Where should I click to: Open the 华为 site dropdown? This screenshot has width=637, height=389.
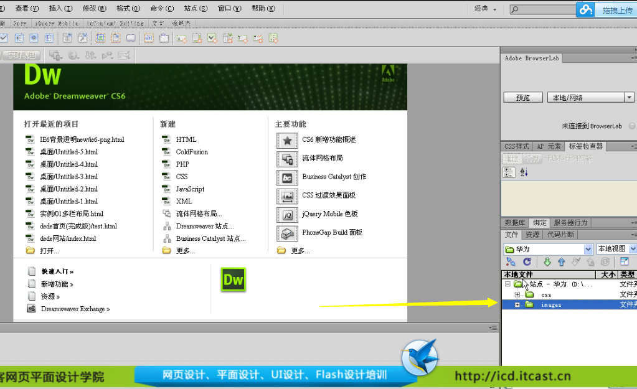[588, 249]
